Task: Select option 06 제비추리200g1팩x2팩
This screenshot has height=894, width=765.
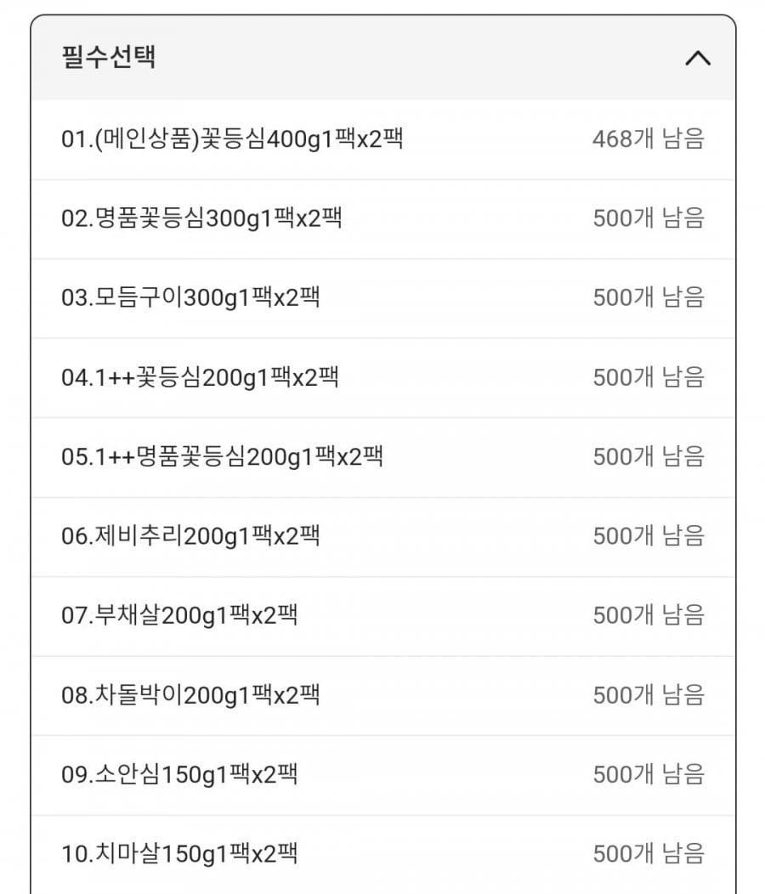Action: click(190, 536)
